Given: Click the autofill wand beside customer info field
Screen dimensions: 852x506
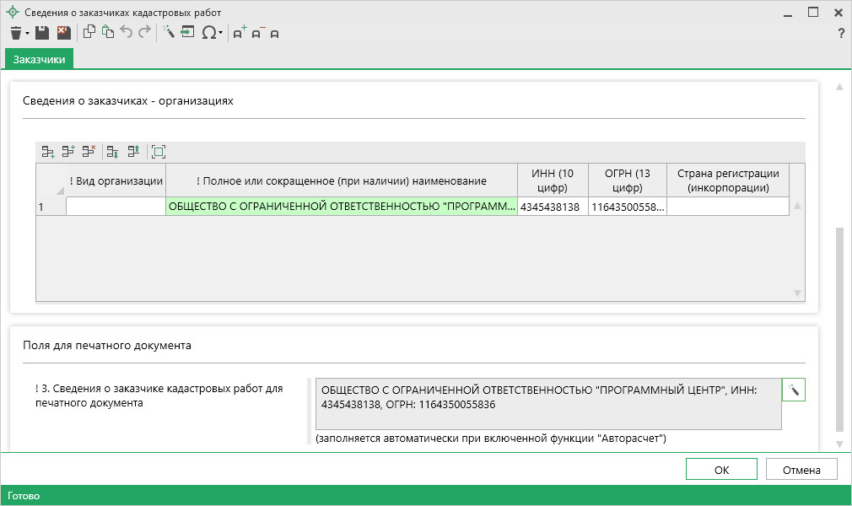Looking at the screenshot, I should point(794,389).
